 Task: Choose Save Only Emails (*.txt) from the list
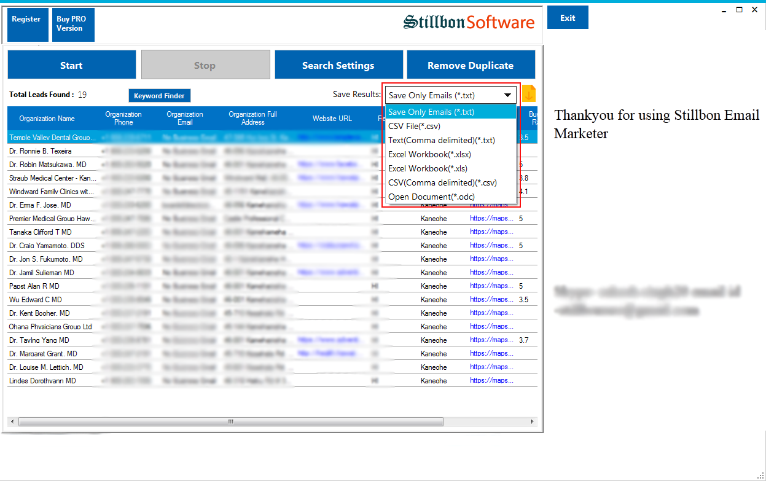pos(451,112)
